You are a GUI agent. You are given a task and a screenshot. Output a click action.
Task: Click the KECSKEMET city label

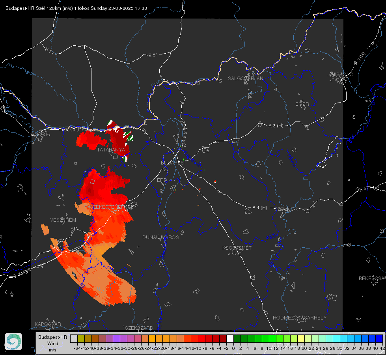[x=237, y=248]
